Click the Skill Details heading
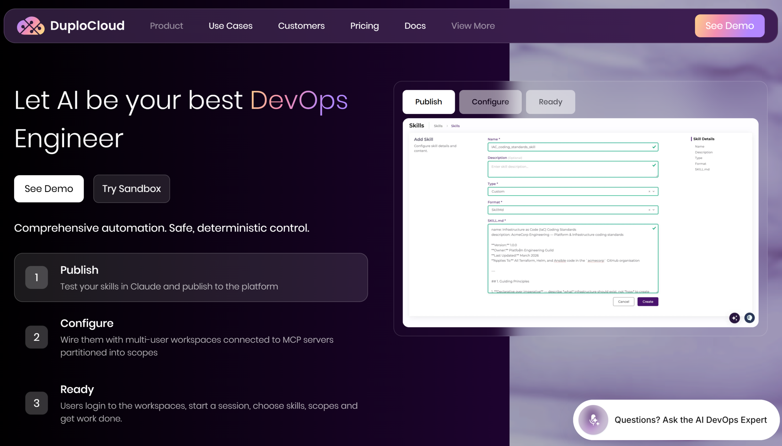 pyautogui.click(x=703, y=139)
